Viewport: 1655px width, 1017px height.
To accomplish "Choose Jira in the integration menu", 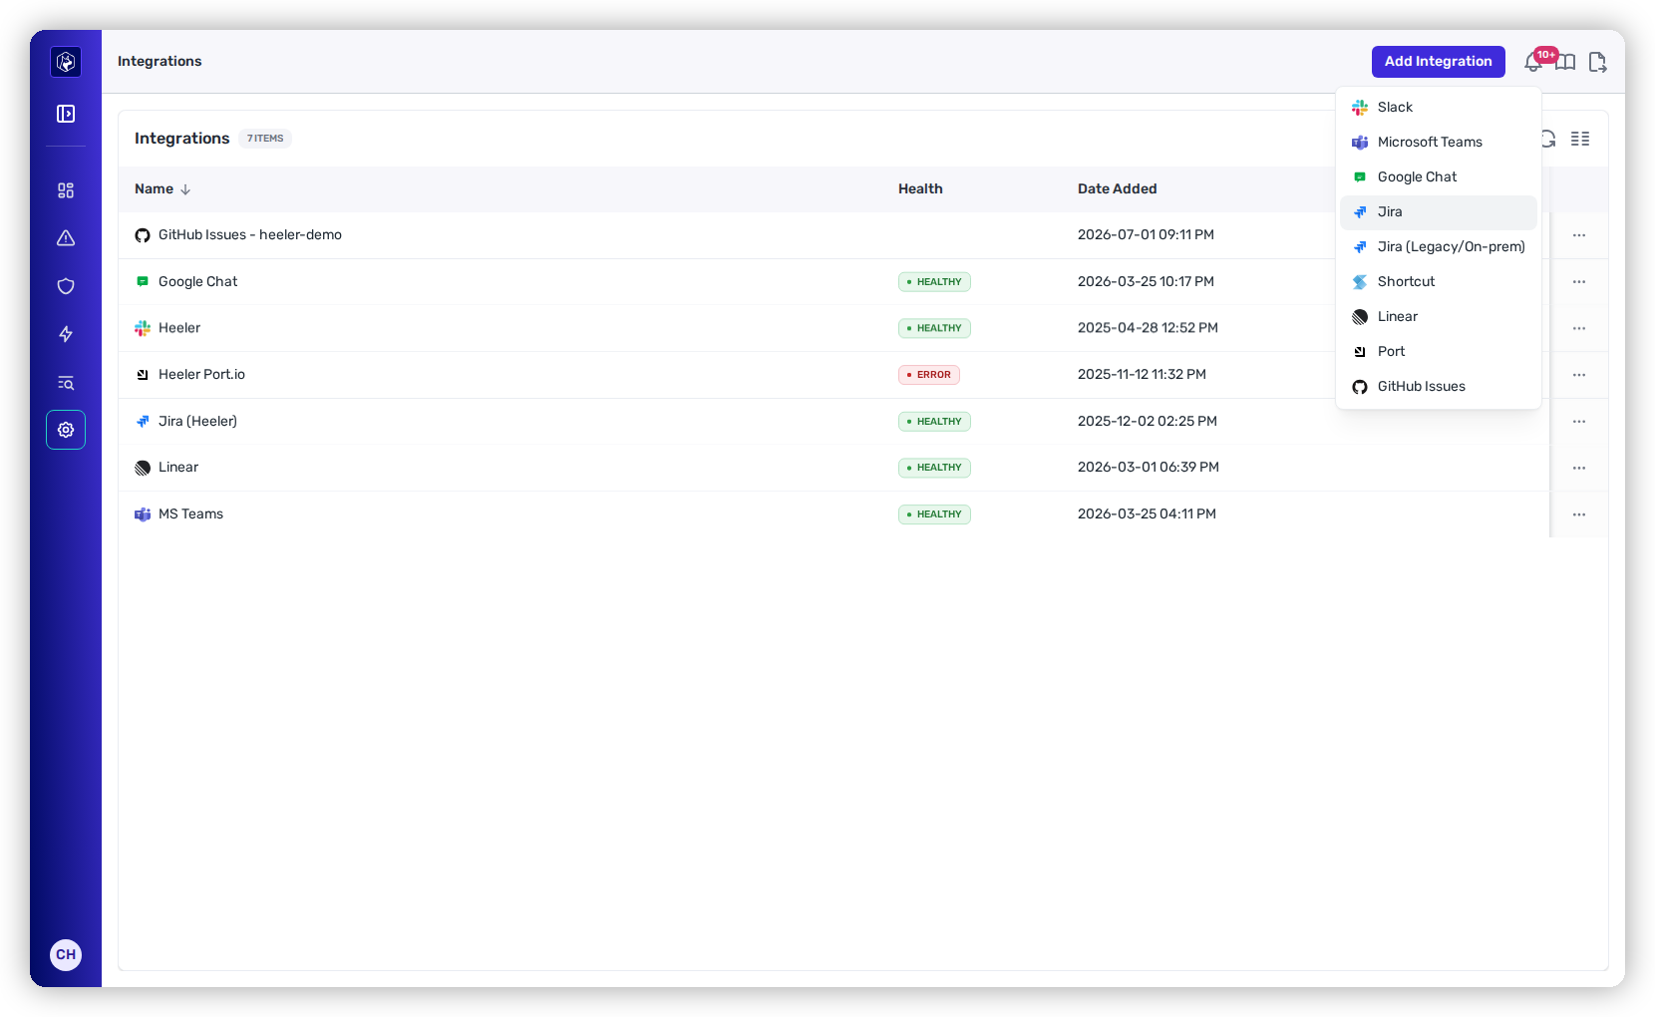I will [1439, 212].
